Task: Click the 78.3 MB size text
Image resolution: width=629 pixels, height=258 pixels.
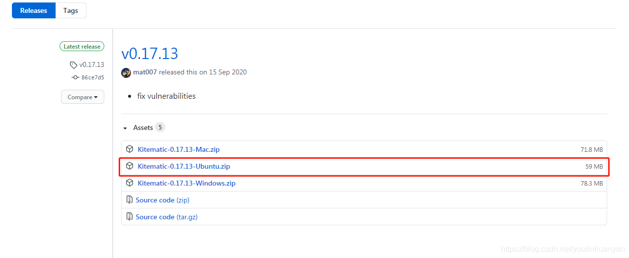Action: point(592,184)
